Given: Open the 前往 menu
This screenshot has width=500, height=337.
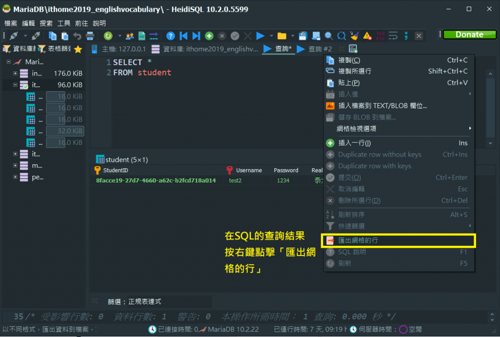Looking at the screenshot, I should [82, 23].
